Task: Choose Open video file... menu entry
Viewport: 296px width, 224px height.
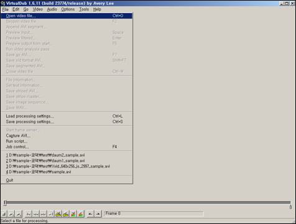Action: click(67, 16)
